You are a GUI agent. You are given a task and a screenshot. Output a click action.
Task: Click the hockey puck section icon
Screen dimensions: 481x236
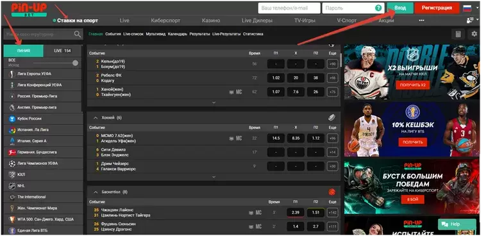[332, 117]
